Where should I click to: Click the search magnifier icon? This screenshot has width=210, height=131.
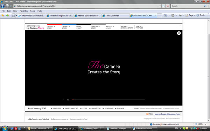click(x=205, y=6)
